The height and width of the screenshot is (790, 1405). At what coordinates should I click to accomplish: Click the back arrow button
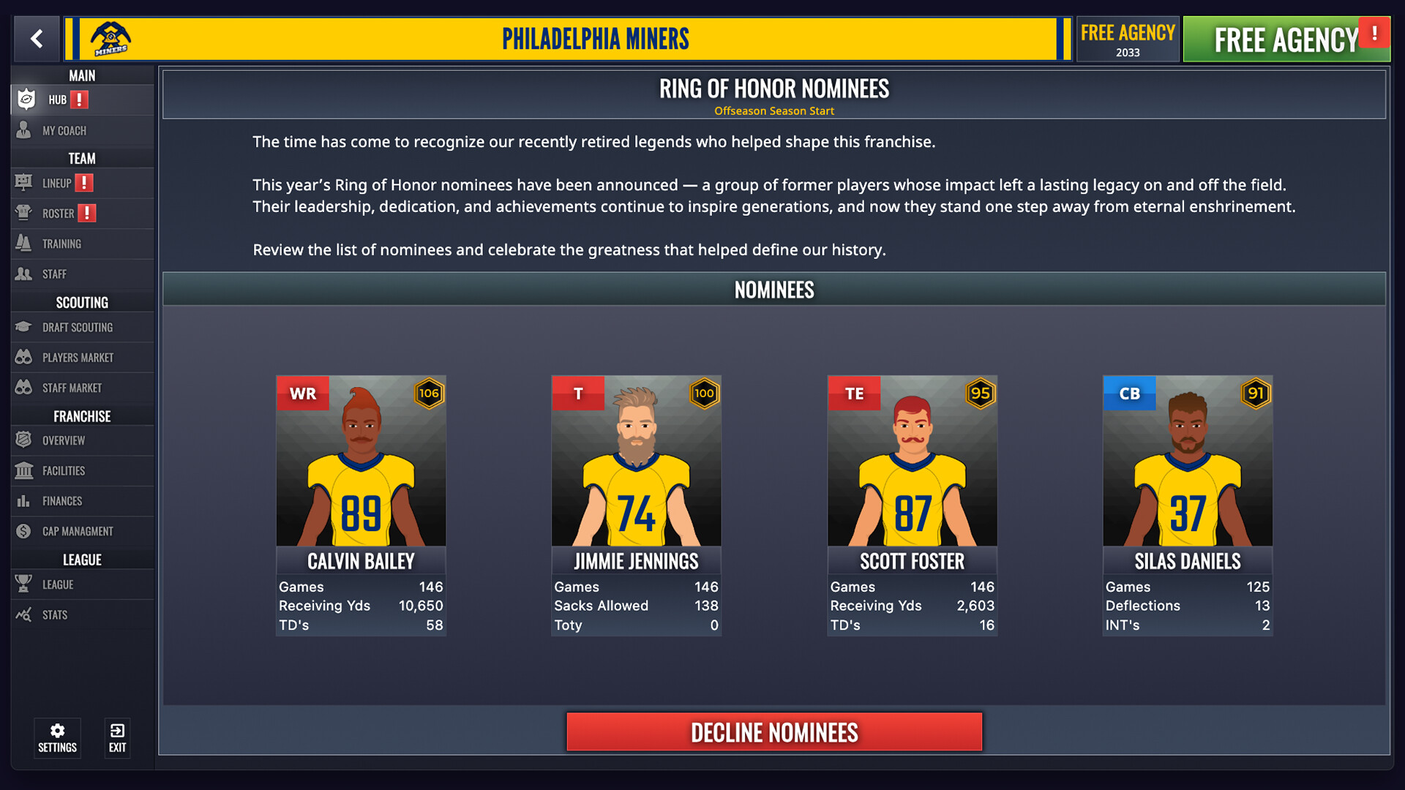[37, 39]
